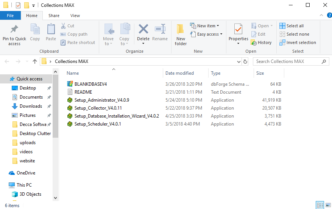The height and width of the screenshot is (209, 332).
Task: Click the address bar path Collections MAX
Action: click(x=72, y=61)
